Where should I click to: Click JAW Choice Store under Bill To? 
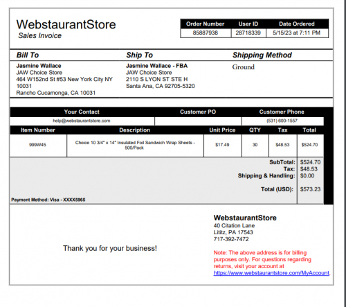39,73
